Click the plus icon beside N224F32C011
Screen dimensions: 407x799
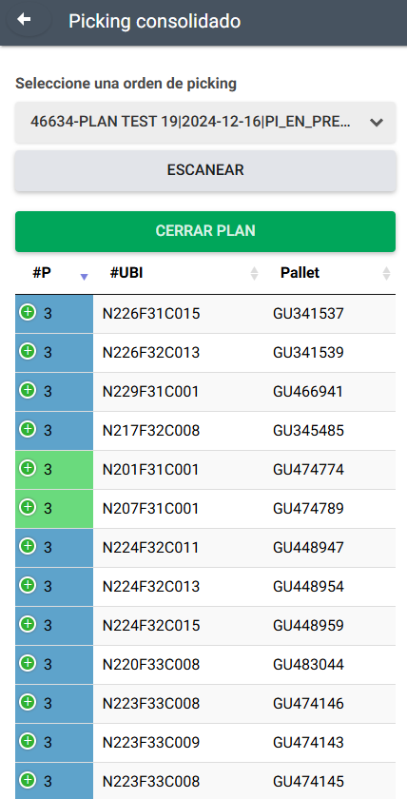point(28,546)
